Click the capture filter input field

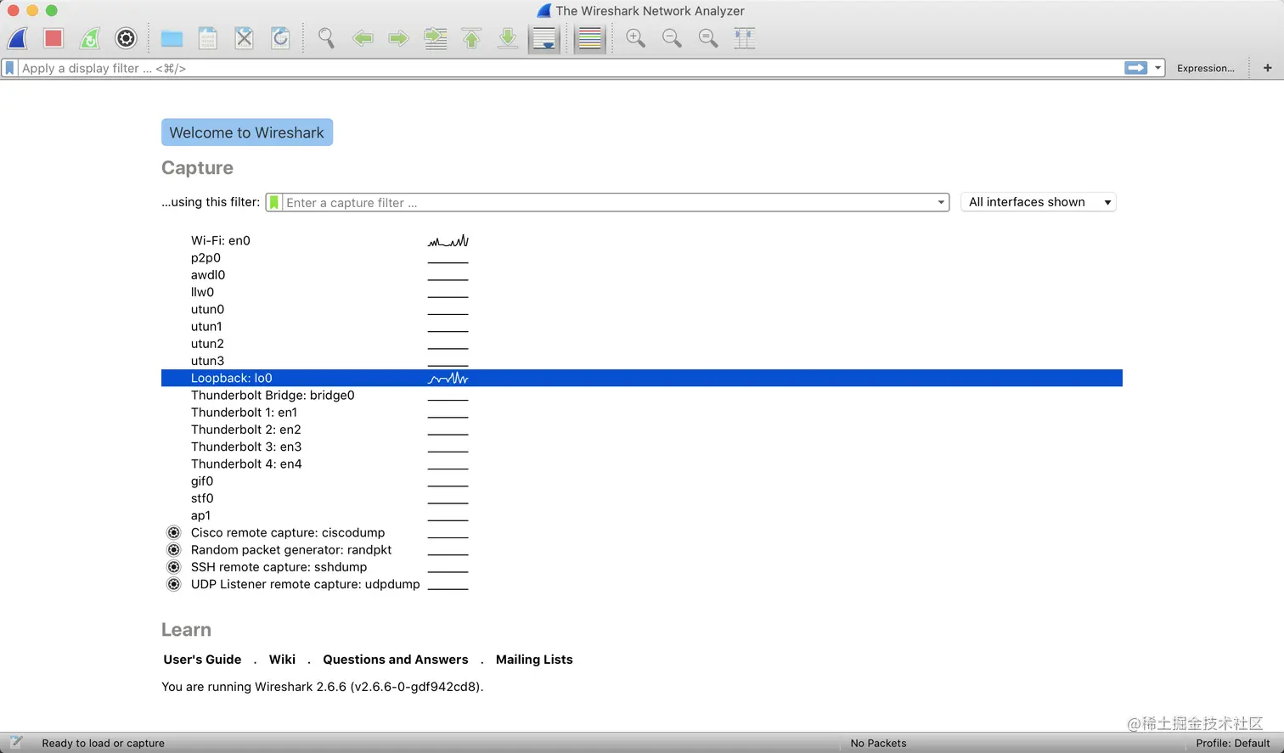608,203
